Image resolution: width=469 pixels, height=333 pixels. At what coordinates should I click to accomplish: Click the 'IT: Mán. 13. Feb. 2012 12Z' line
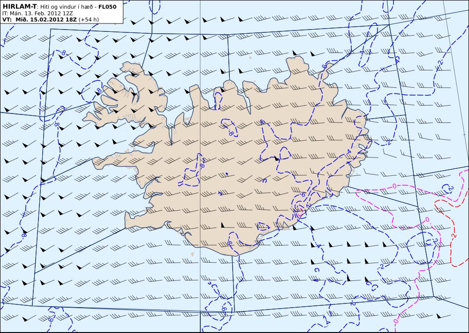(x=38, y=14)
